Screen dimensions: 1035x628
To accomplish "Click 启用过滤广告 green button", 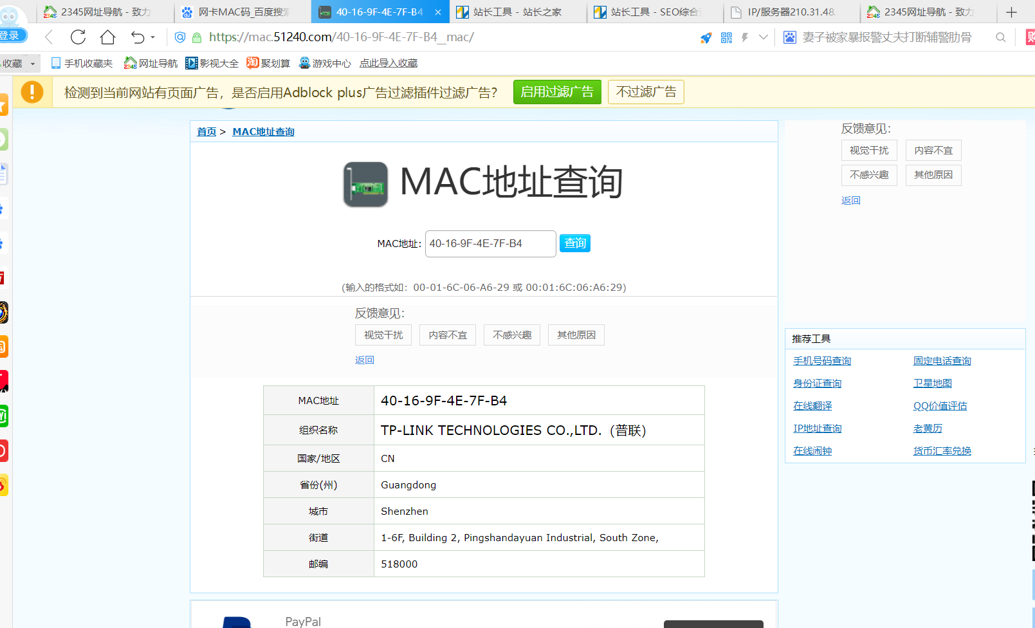I will point(557,92).
